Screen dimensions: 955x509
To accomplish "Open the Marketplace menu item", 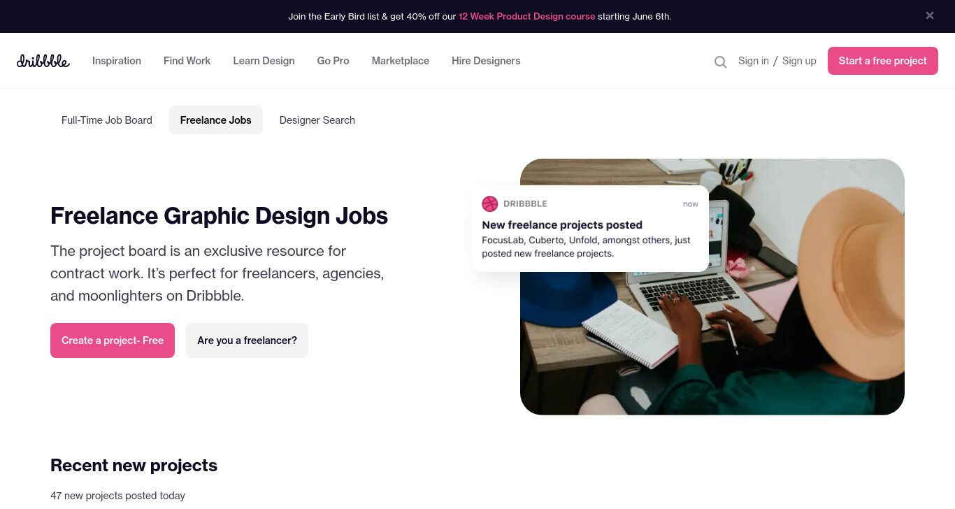I will (401, 61).
